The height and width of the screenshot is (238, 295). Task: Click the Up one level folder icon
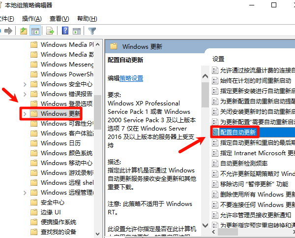tap(24, 31)
